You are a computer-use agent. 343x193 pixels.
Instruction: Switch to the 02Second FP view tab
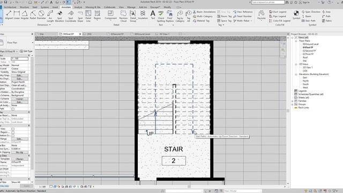(x=117, y=34)
